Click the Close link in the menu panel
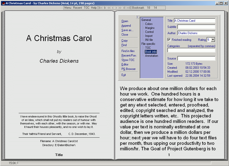229x166 pixels. 125,35
